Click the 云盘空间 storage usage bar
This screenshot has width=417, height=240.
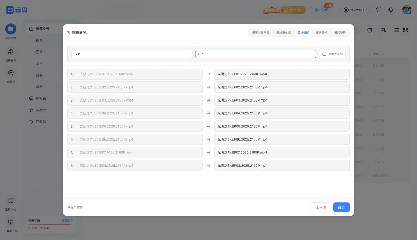click(49, 224)
